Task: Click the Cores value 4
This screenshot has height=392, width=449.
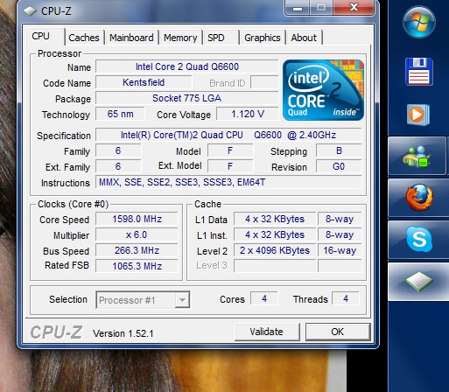Action: click(x=264, y=298)
